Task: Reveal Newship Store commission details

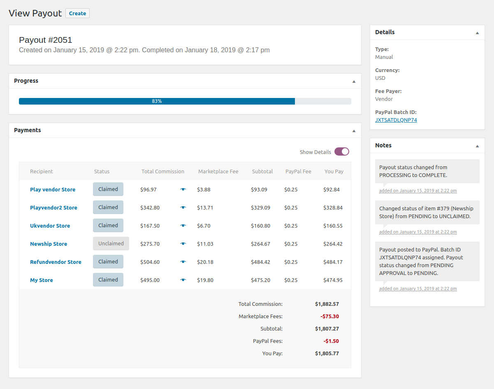Action: click(183, 244)
